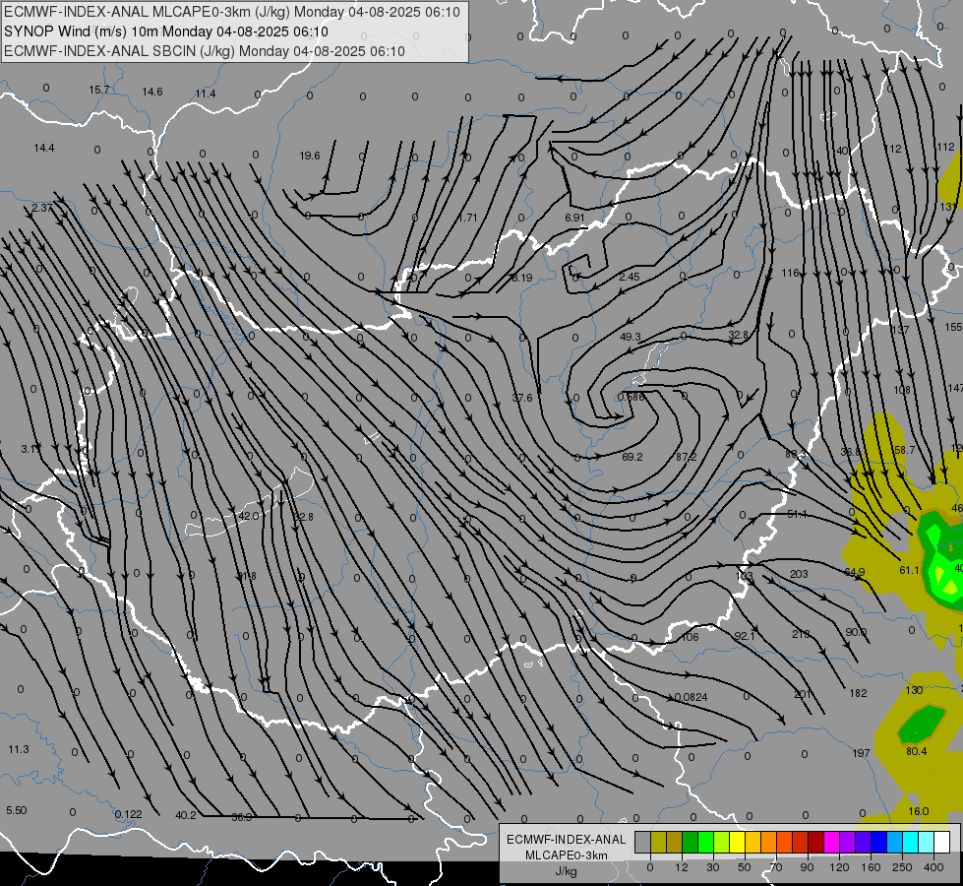Click the 32.8 value near the vortex
The height and width of the screenshot is (886, 963).
(x=738, y=335)
